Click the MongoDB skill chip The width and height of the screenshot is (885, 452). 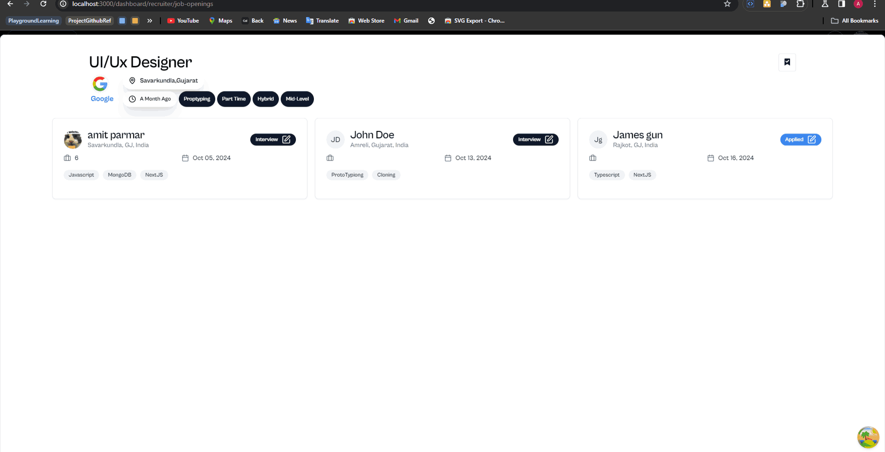(x=119, y=175)
